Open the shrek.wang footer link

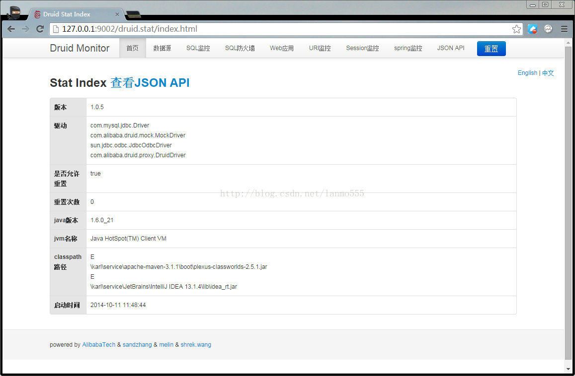click(x=196, y=345)
